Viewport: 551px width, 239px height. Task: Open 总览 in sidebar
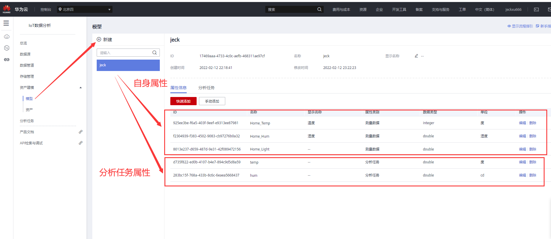point(23,43)
